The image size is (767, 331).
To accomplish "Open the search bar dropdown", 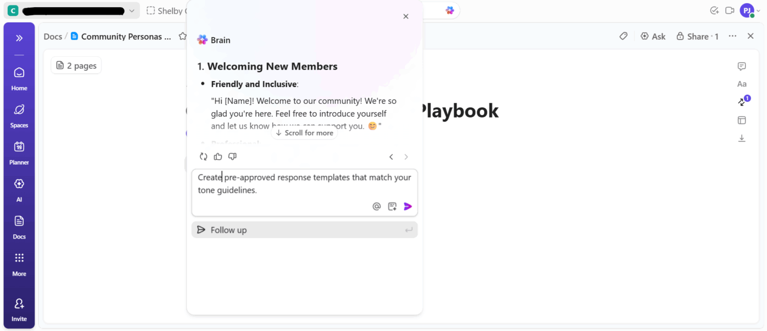I will point(131,10).
